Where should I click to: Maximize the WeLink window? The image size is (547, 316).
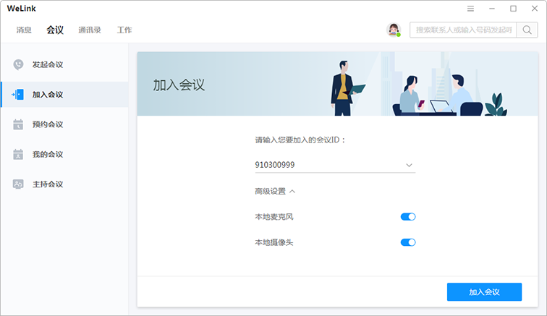click(513, 9)
